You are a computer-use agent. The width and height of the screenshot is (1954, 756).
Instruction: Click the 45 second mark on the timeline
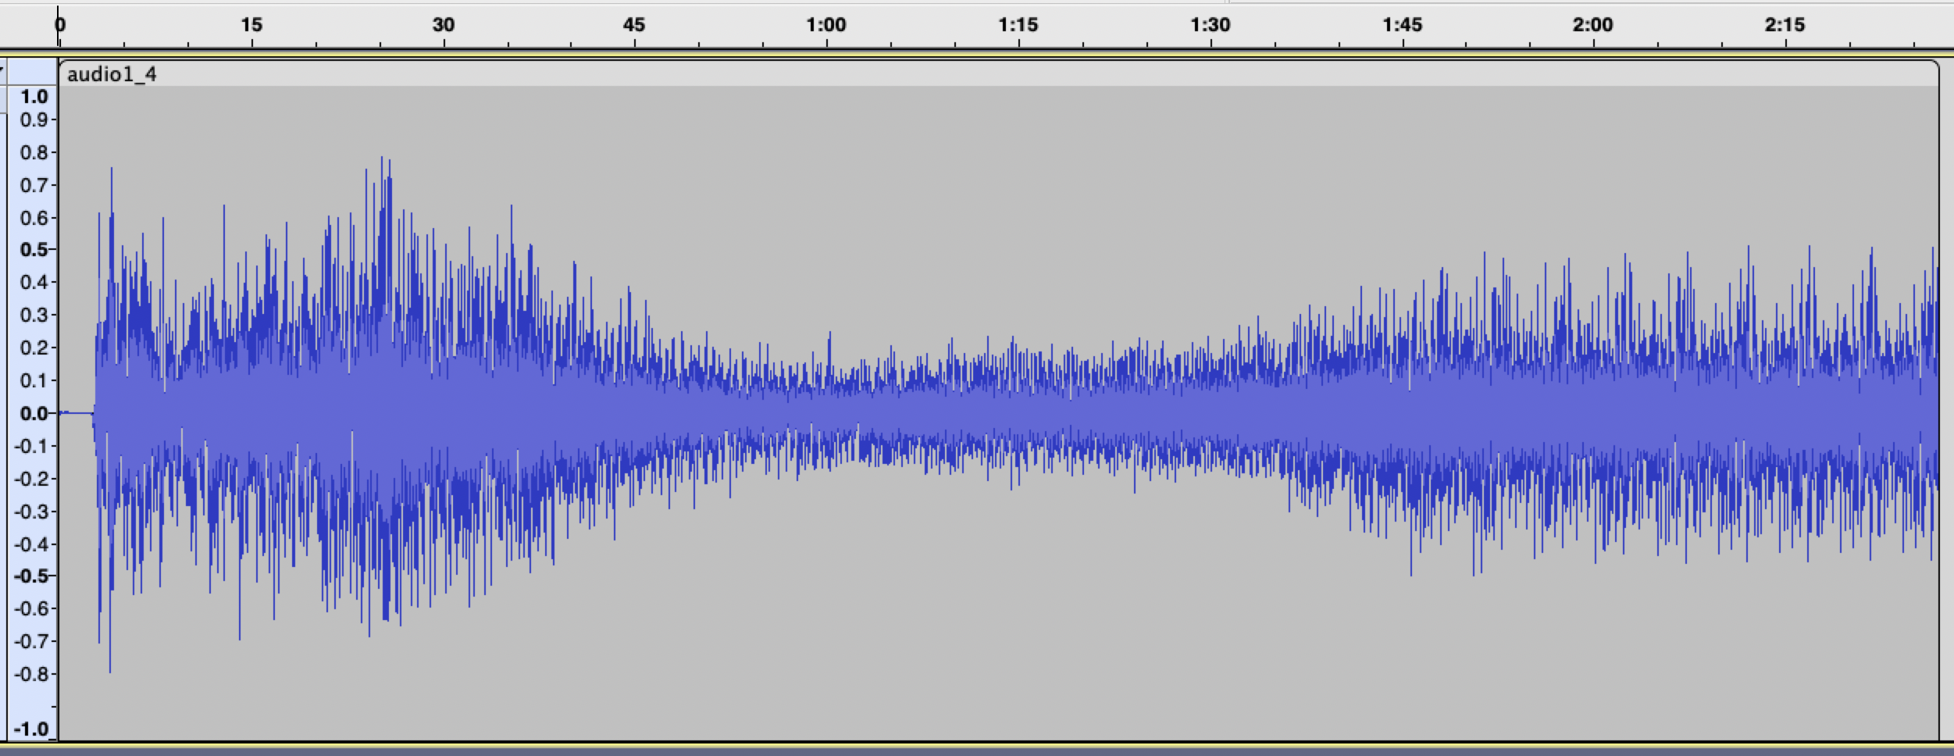(x=634, y=25)
